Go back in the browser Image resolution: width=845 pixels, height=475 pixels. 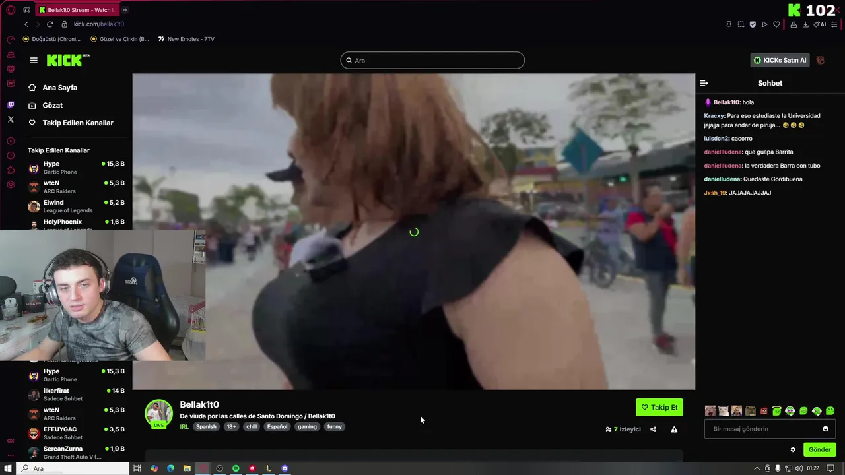[26, 24]
